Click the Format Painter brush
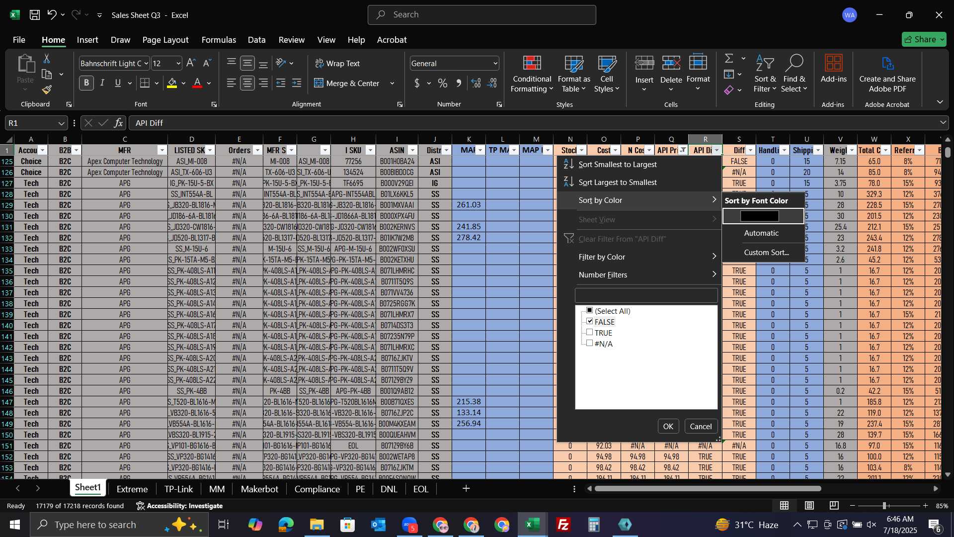 point(47,89)
